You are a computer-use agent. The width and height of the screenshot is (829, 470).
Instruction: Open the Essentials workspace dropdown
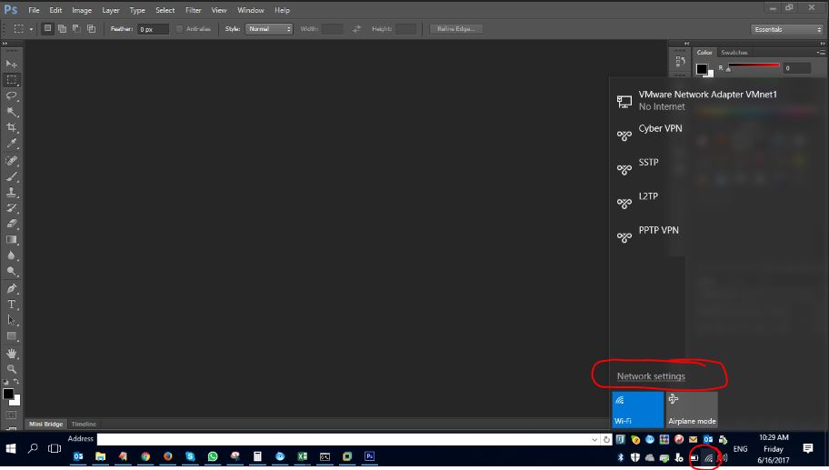point(786,30)
